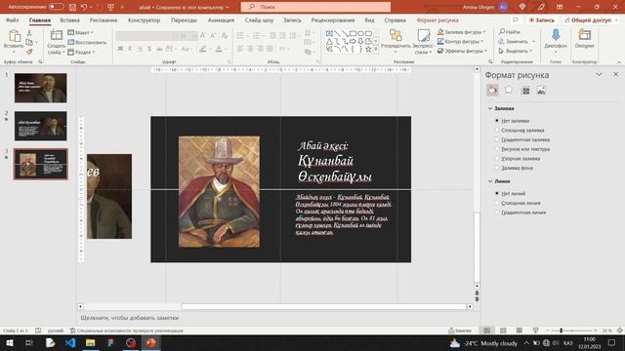The image size is (625, 351).
Task: Select the rectangle shape in the shapes gallery
Action: click(x=353, y=33)
